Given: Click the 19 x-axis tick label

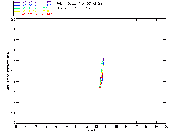Looking at the screenshot, I should pyautogui.click(x=156, y=127).
